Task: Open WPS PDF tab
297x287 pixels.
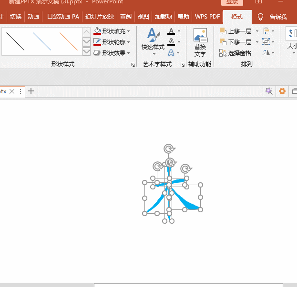Action: click(x=207, y=17)
